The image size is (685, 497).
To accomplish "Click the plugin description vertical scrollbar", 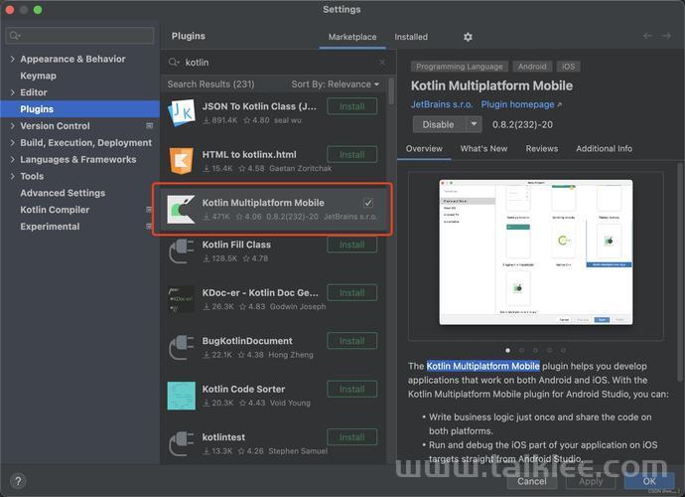I will click(x=680, y=271).
